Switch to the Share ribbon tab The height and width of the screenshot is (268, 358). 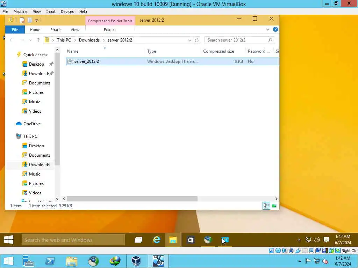[55, 30]
